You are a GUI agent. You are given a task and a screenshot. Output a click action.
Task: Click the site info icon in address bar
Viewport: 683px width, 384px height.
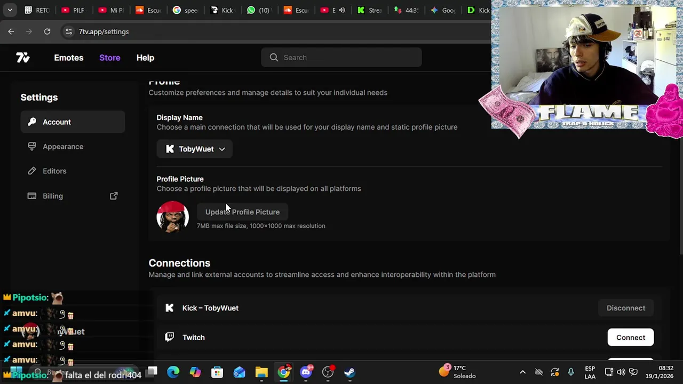click(68, 31)
